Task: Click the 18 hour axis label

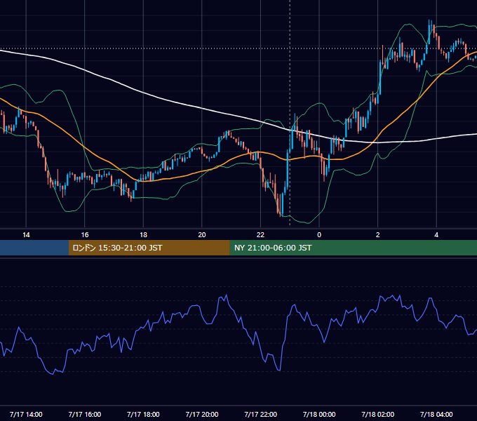Action: click(x=143, y=235)
